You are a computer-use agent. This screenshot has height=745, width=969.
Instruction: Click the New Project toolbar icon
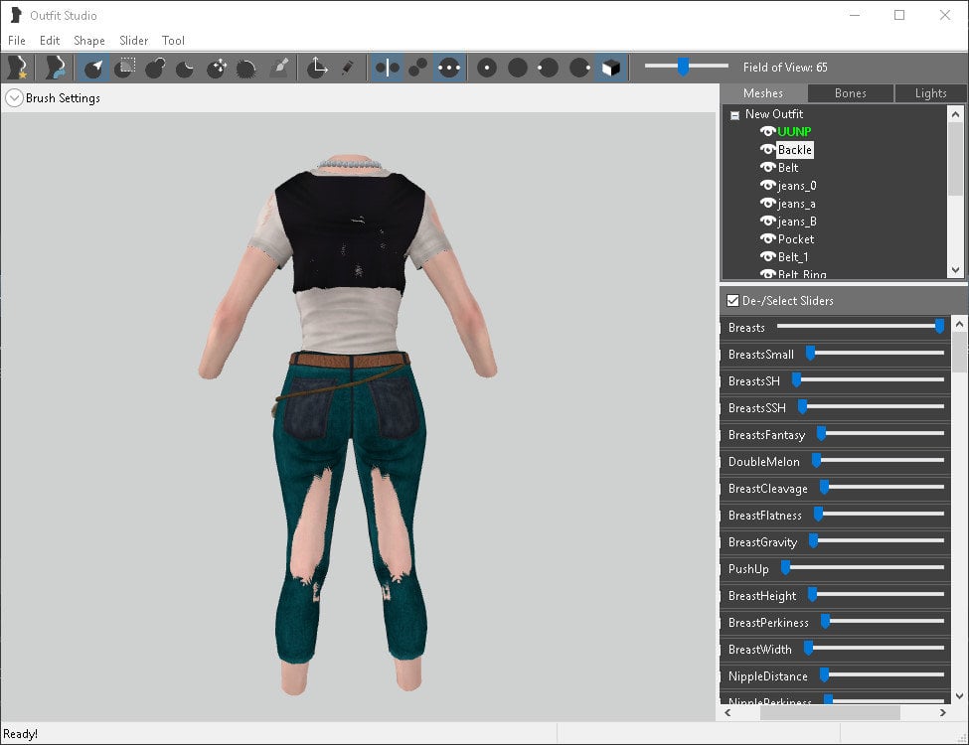(x=17, y=68)
